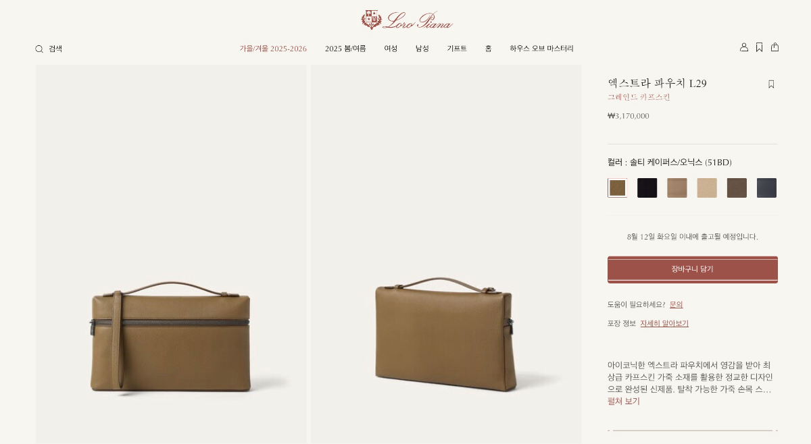Open the front view bag image
The width and height of the screenshot is (811, 444).
point(171,254)
